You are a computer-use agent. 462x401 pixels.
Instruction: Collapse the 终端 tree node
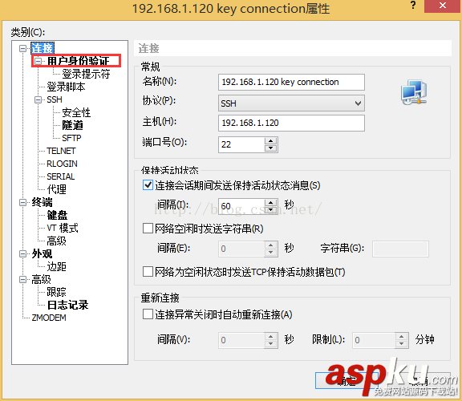[x=22, y=202]
